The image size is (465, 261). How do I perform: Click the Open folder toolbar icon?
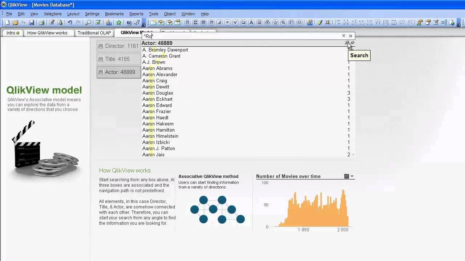point(16,22)
